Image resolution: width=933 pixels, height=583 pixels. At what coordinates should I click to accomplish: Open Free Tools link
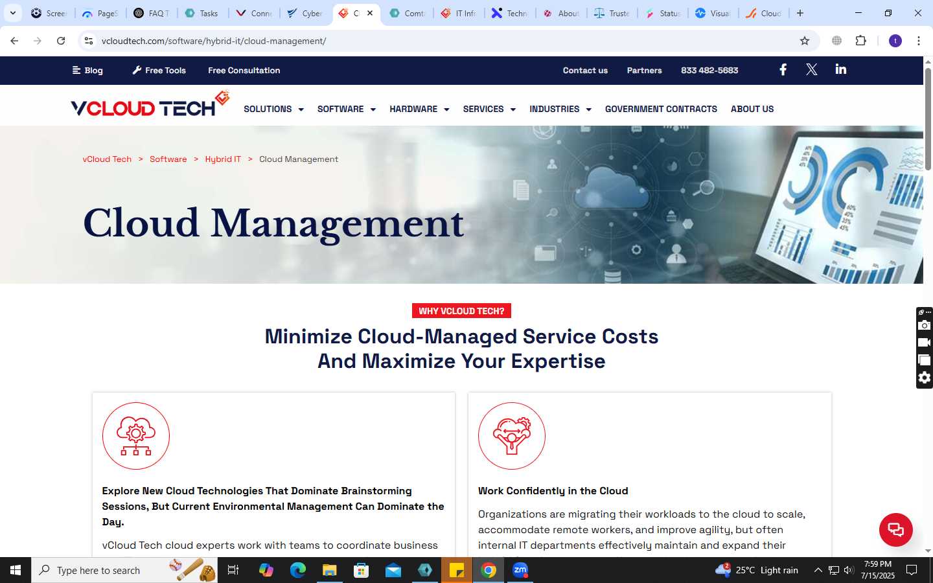click(159, 70)
